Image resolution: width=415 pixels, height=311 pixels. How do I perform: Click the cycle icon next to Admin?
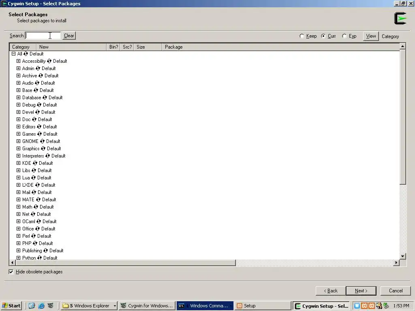click(x=38, y=68)
